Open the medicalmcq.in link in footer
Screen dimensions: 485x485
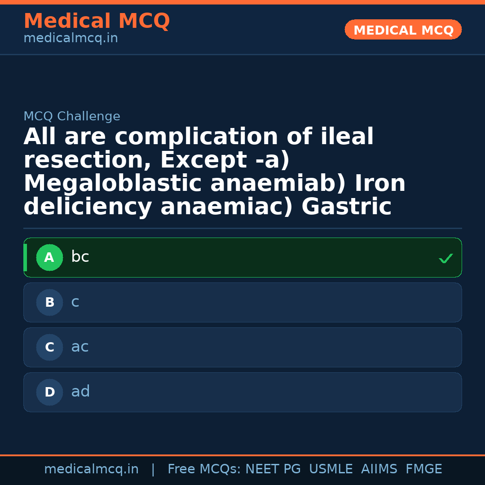click(x=91, y=469)
